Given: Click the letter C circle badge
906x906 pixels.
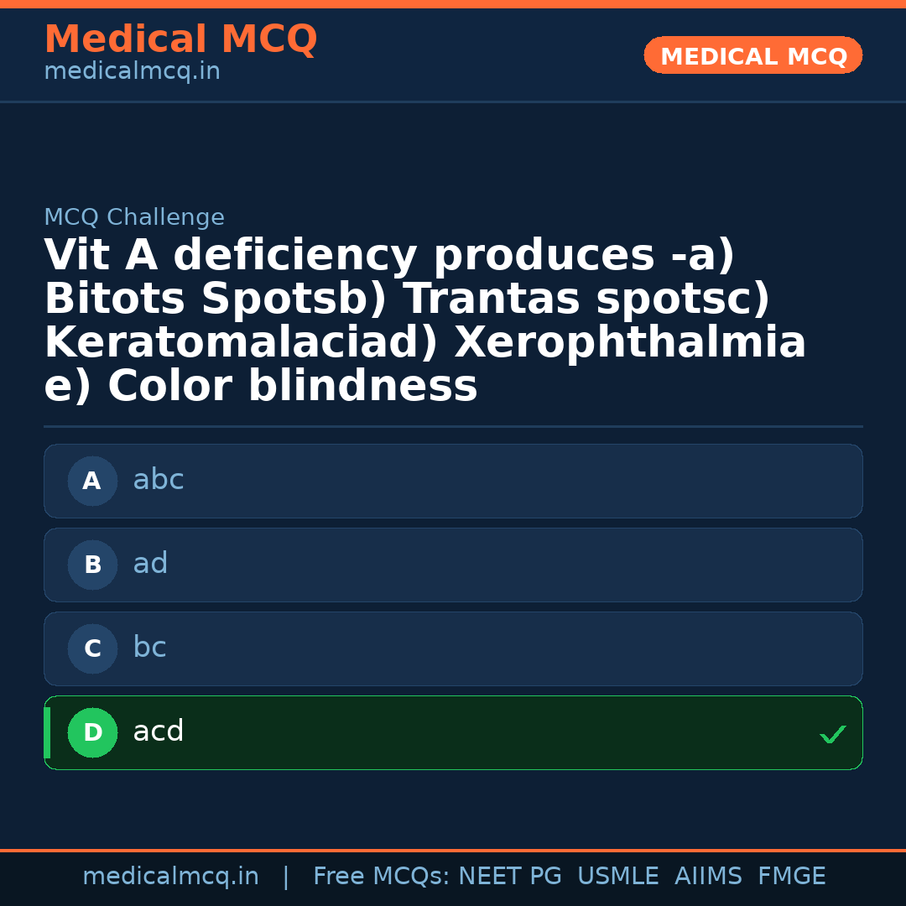Looking at the screenshot, I should (92, 649).
